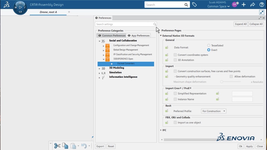Screen dimensions: 267x150
Task: Expand the IFC section
Action: coord(161,130)
